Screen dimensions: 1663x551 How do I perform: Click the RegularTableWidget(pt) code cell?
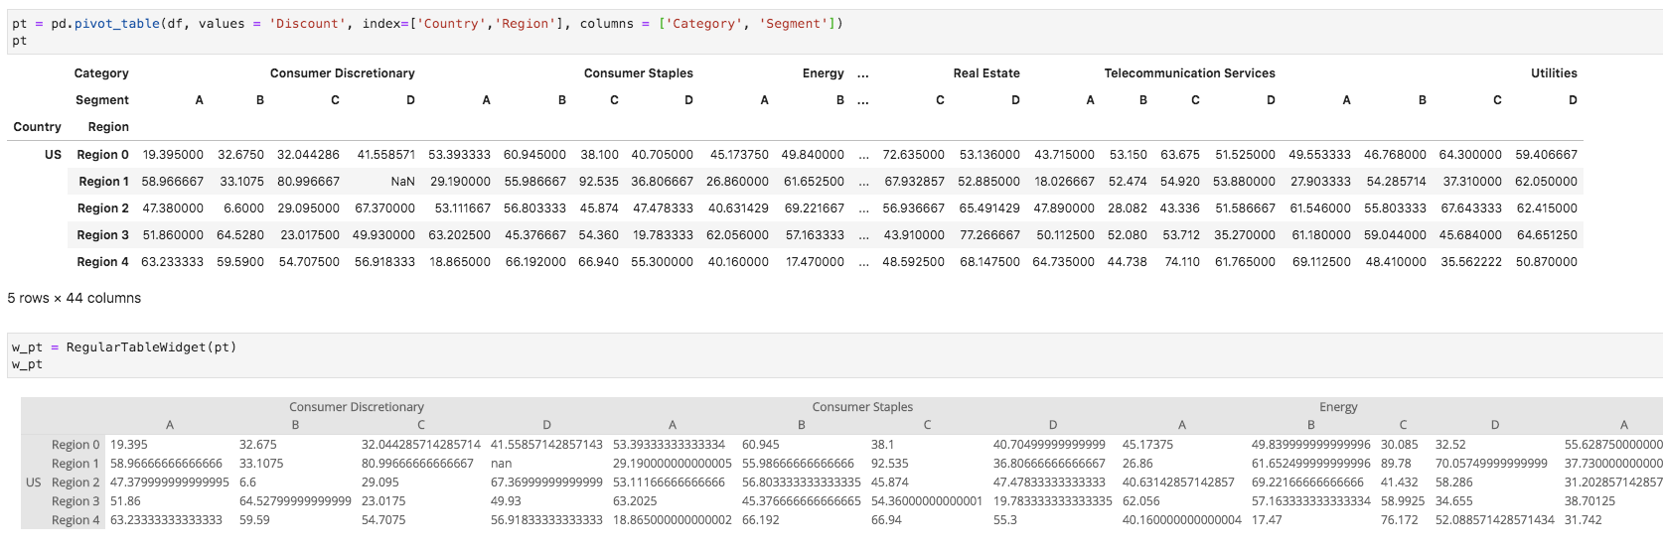pos(834,355)
